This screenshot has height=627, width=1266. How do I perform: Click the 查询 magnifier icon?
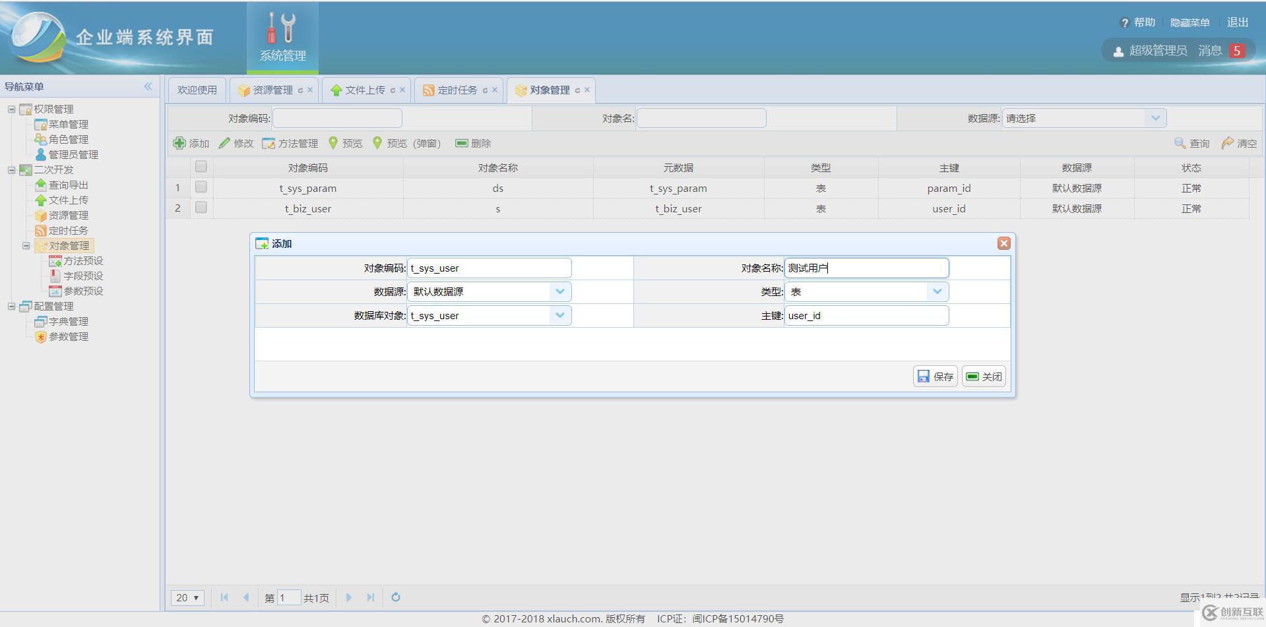[x=1178, y=142]
